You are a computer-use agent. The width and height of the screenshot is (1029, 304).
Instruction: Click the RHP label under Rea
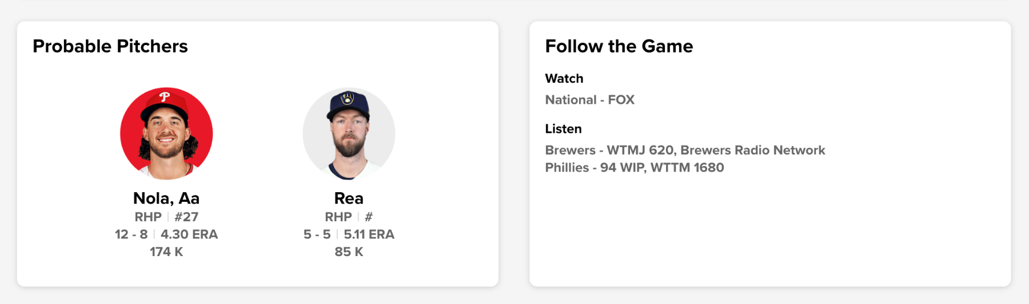338,217
